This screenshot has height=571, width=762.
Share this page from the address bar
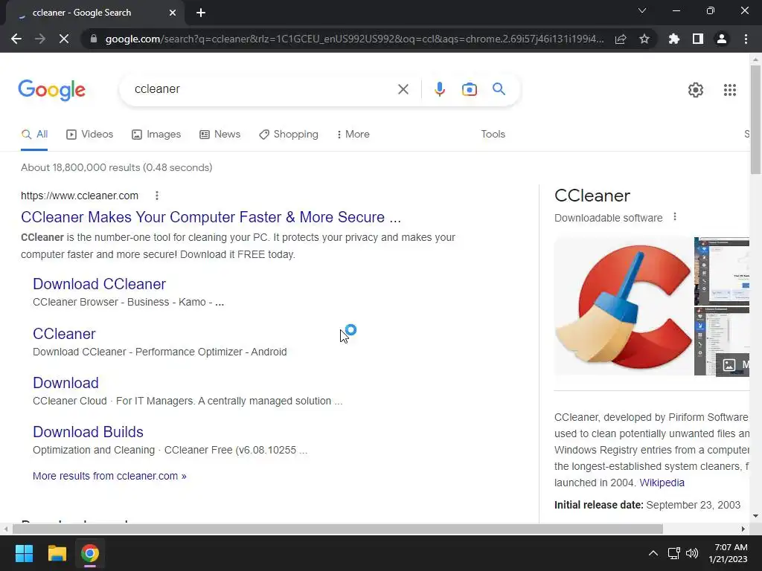click(621, 39)
